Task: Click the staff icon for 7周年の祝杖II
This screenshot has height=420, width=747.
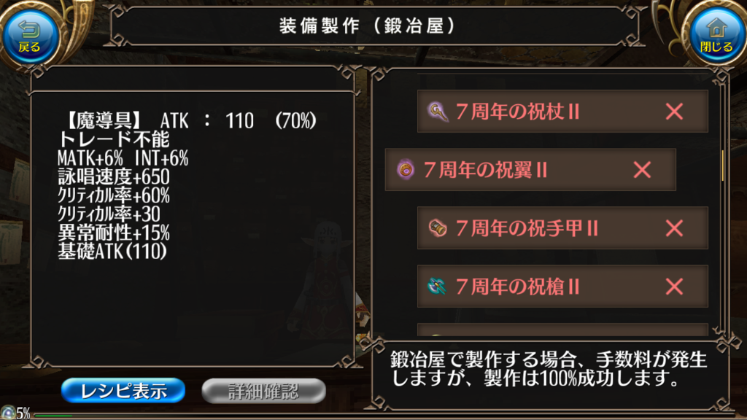Action: [x=438, y=112]
